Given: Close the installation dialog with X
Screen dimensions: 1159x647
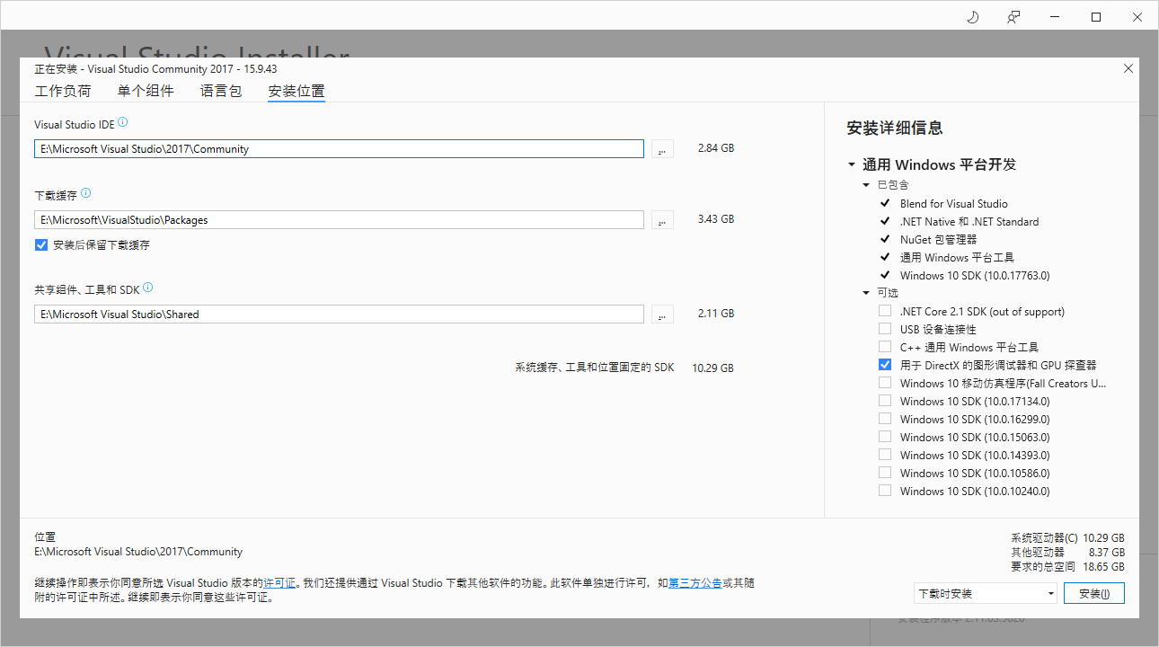Looking at the screenshot, I should pos(1128,68).
